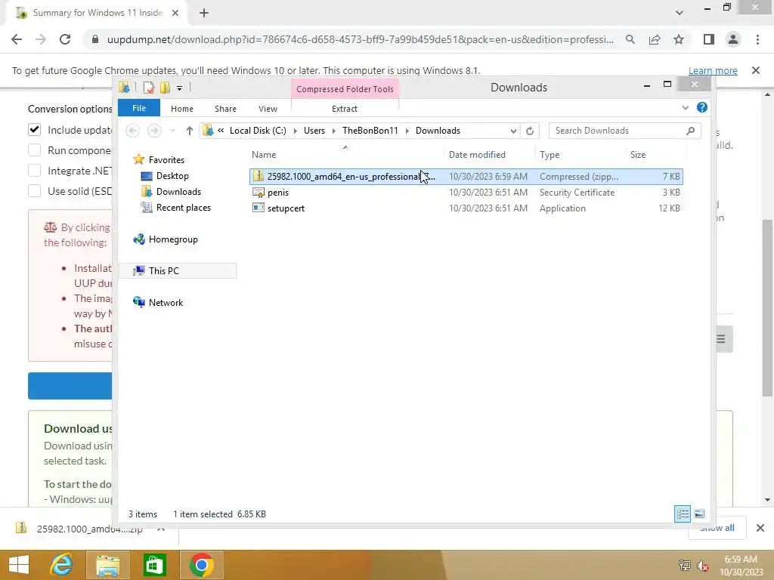Dismiss the Chrome update notification bar

coord(755,70)
